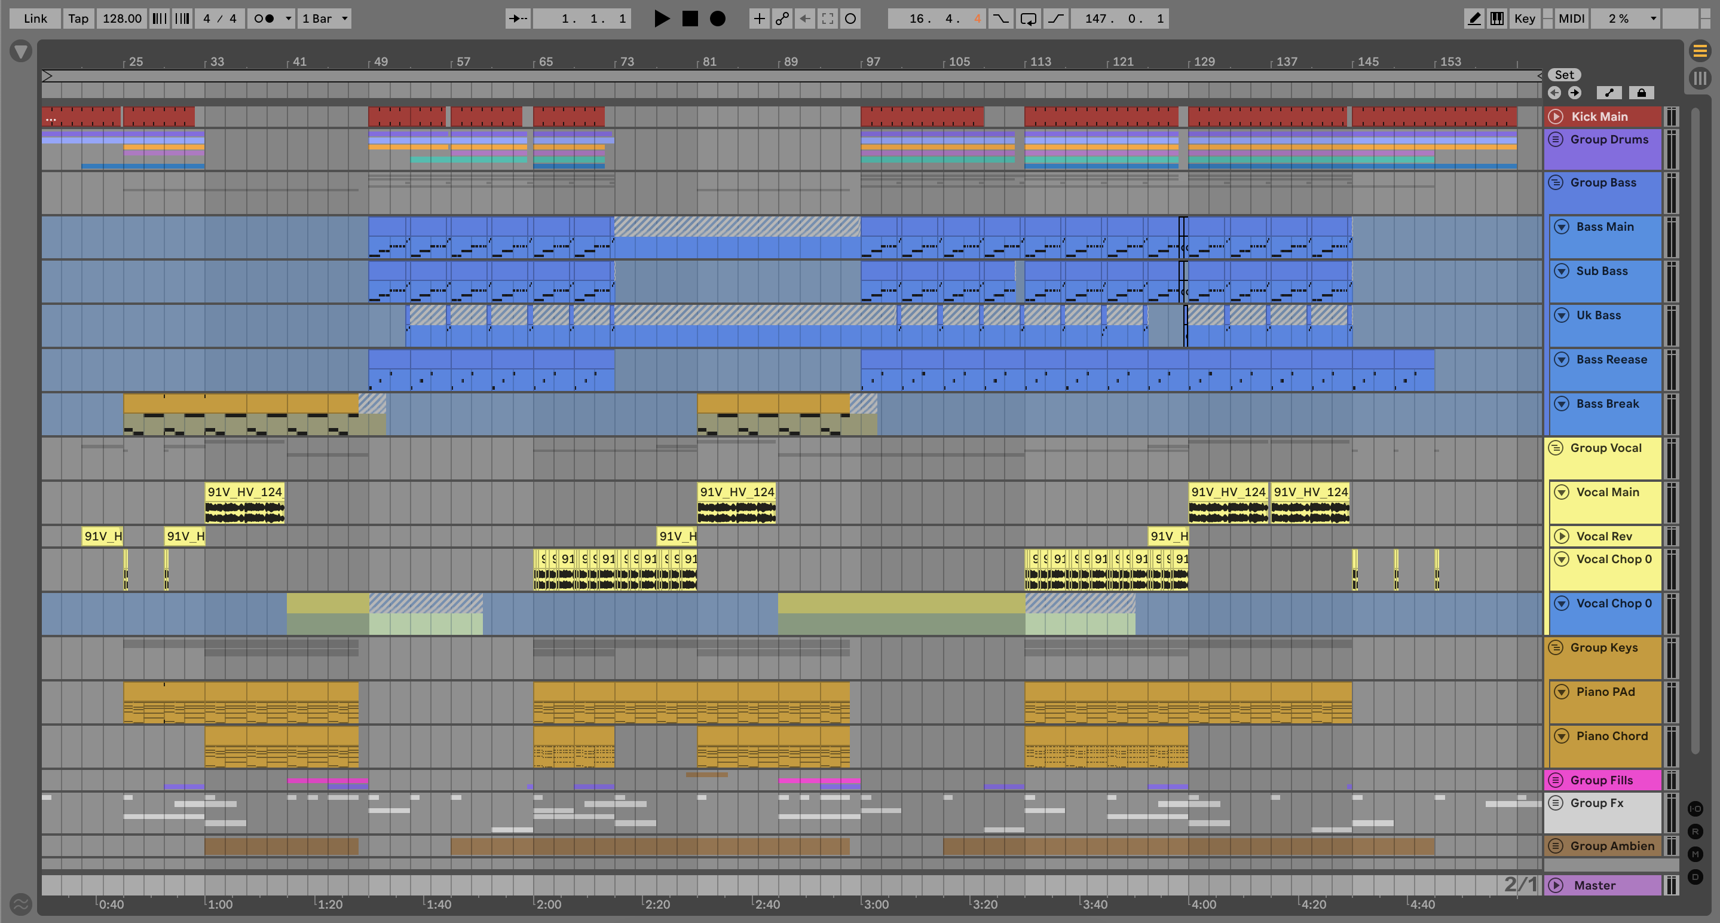Open the 1 Bar quantization dropdown
This screenshot has height=923, width=1720.
pyautogui.click(x=325, y=19)
